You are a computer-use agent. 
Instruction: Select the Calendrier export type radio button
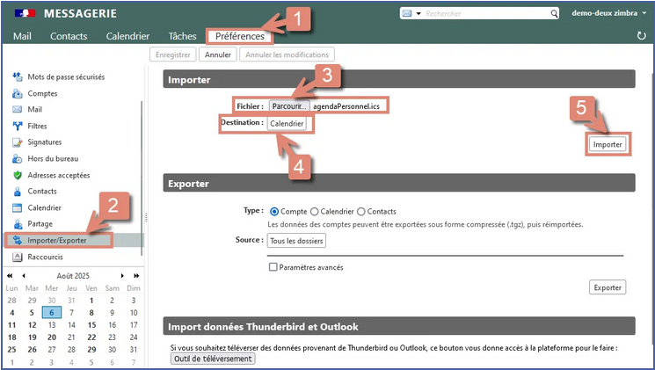pos(310,212)
